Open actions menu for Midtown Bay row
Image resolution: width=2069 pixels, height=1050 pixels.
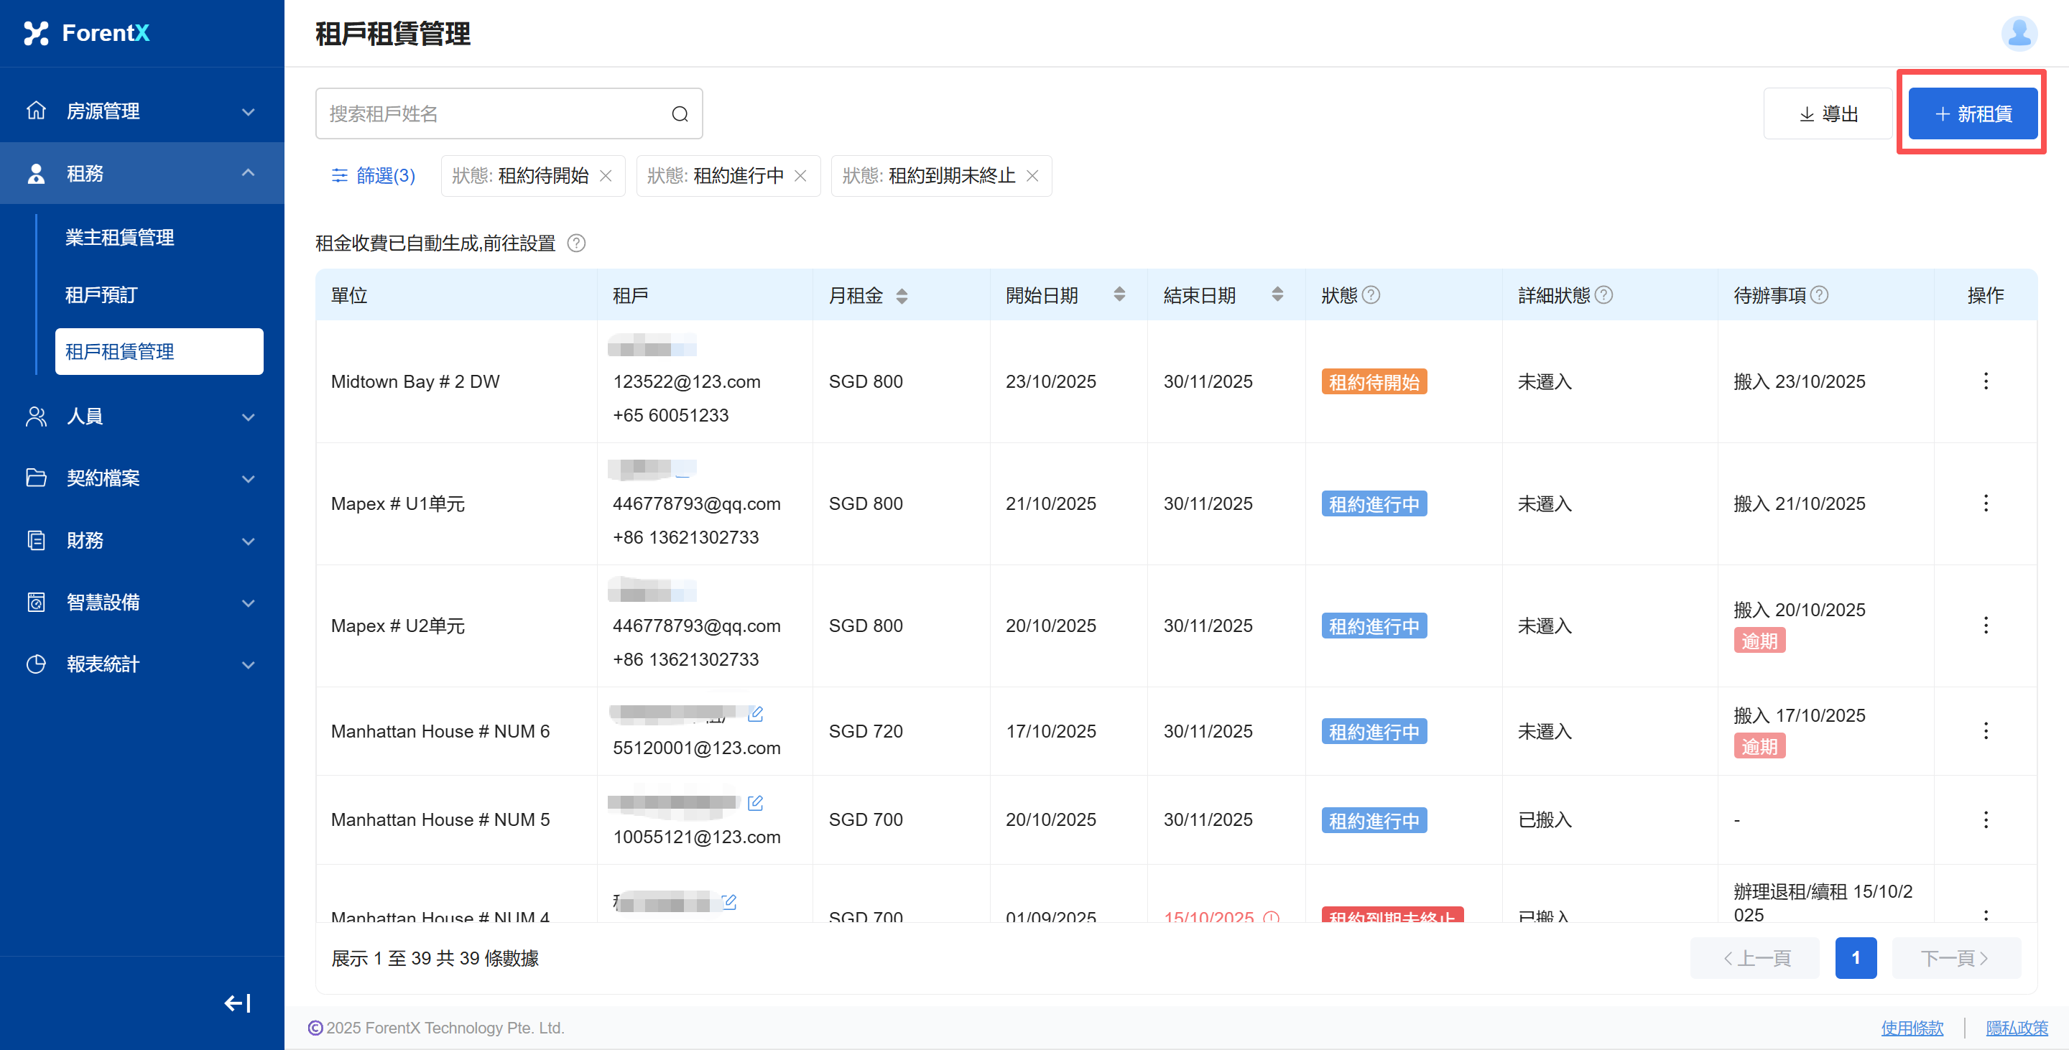point(1986,381)
